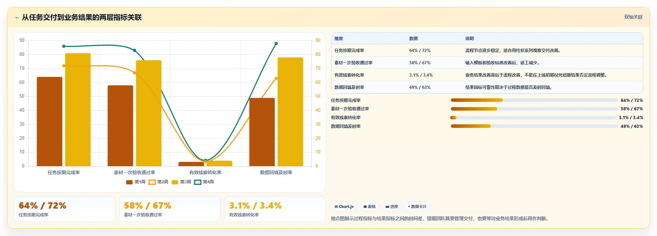The image size is (657, 236).
Task: Click the brown 第1周 bar for 素材一次验收通过率
Action: pyautogui.click(x=120, y=126)
